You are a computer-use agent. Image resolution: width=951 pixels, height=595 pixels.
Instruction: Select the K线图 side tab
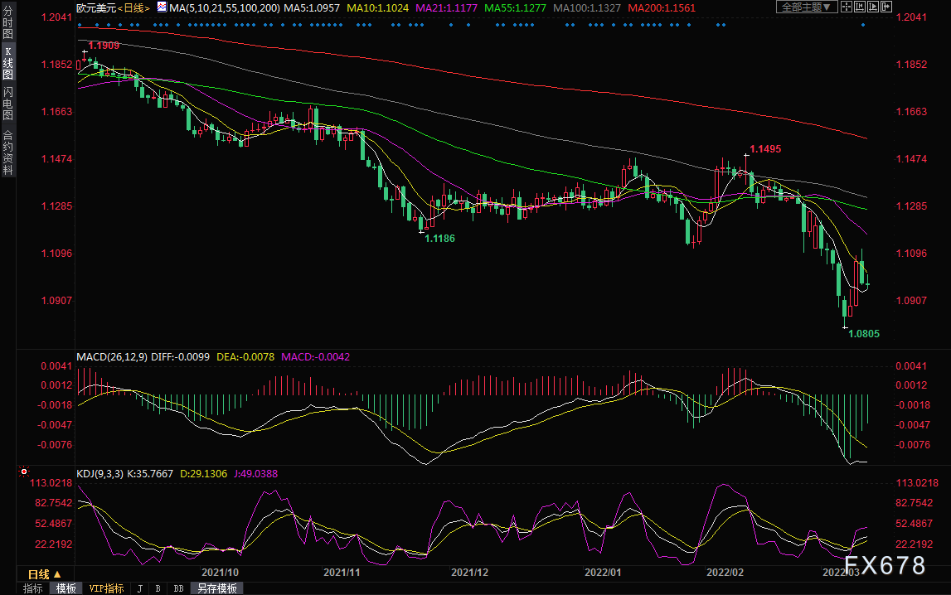[x=7, y=63]
